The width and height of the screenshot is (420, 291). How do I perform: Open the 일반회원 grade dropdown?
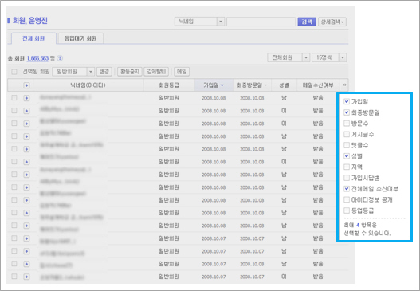click(73, 72)
